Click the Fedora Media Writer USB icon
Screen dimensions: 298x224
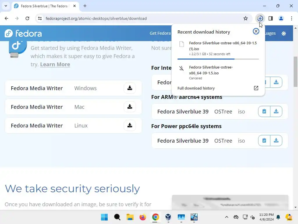[17, 49]
